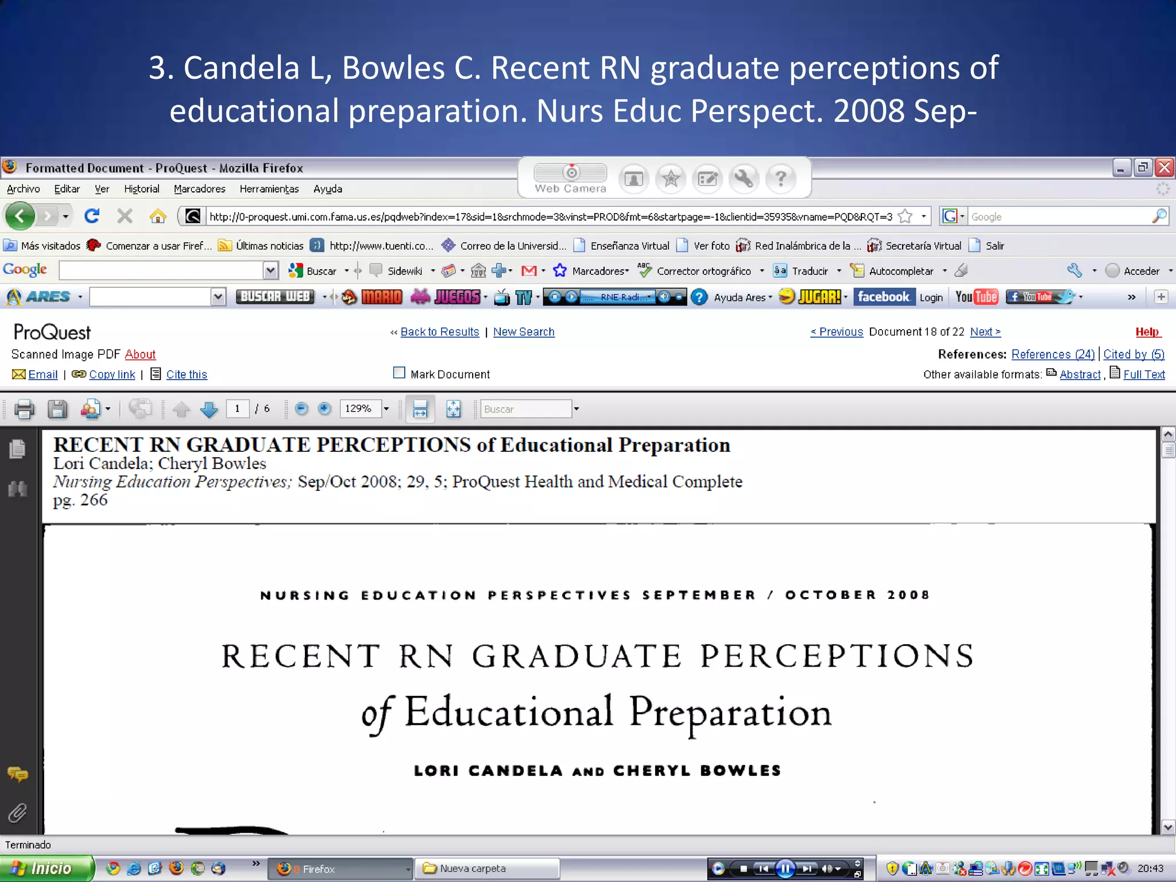1176x882 pixels.
Task: Open the Más visitados bookmark folder
Action: click(x=42, y=246)
